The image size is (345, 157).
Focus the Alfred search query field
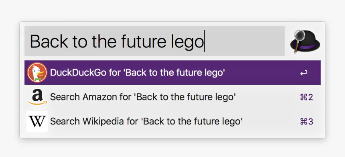tap(154, 41)
